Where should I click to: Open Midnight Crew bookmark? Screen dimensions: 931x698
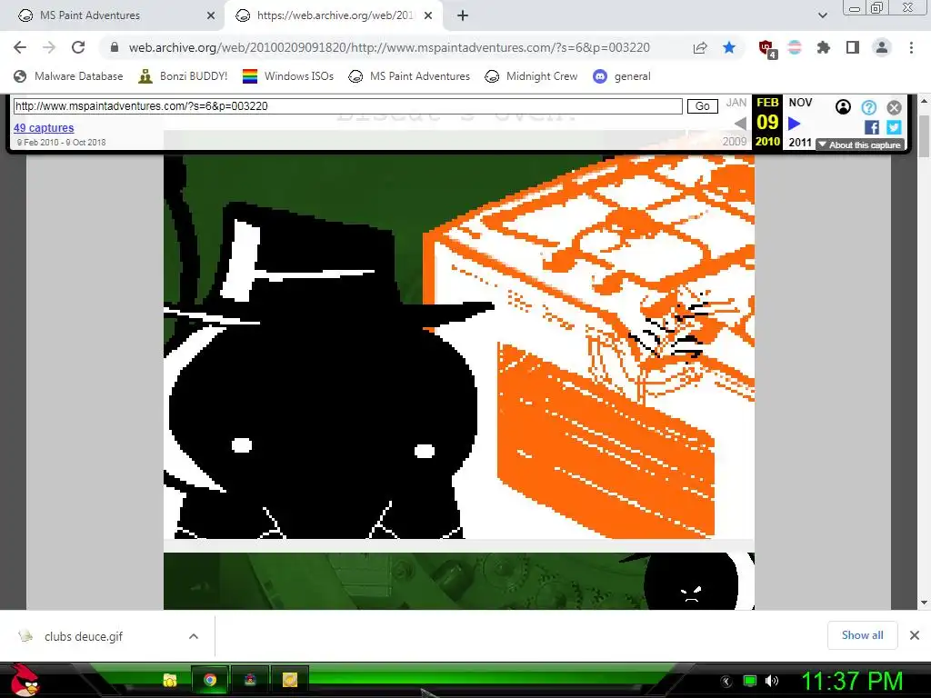(x=531, y=76)
